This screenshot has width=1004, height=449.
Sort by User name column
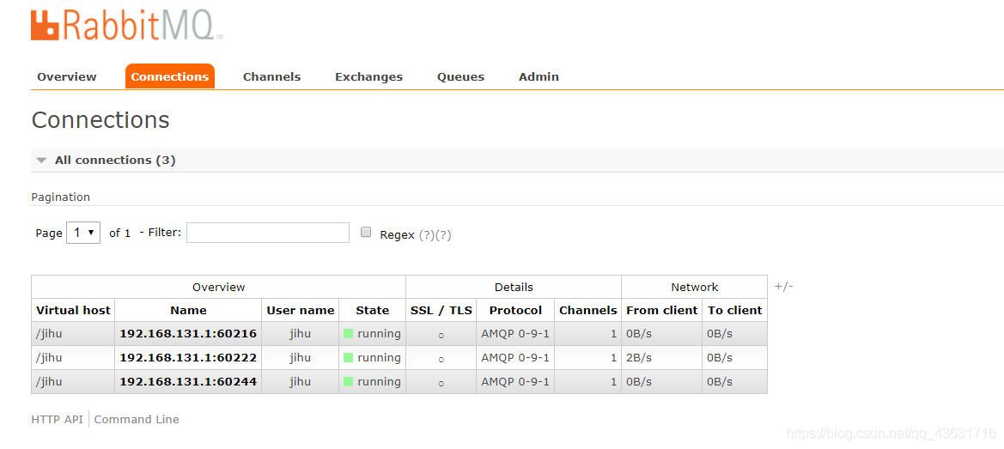pos(301,310)
